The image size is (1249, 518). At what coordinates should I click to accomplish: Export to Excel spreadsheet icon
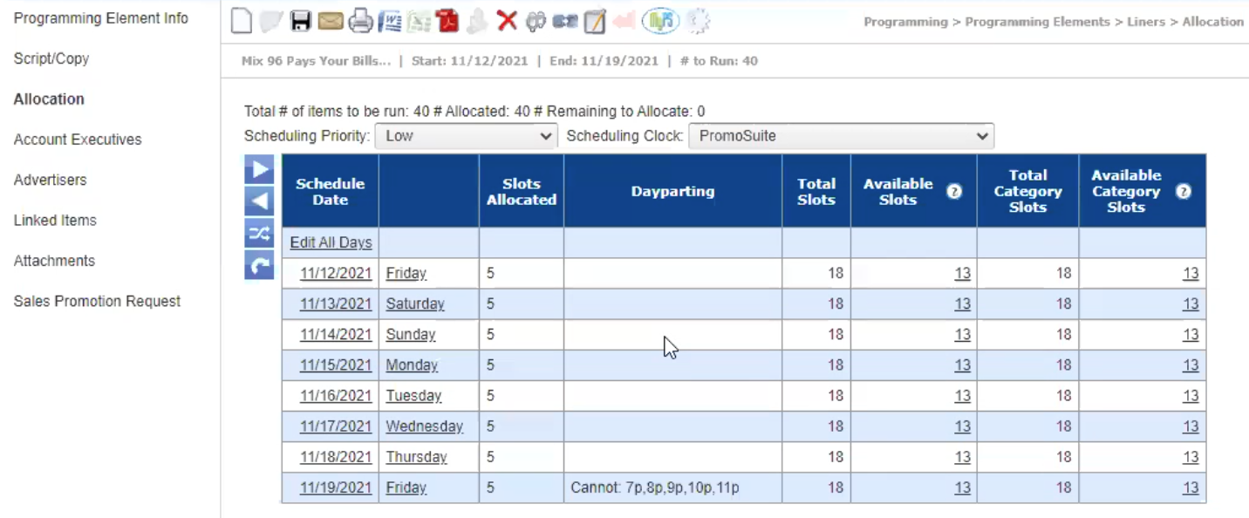(420, 22)
